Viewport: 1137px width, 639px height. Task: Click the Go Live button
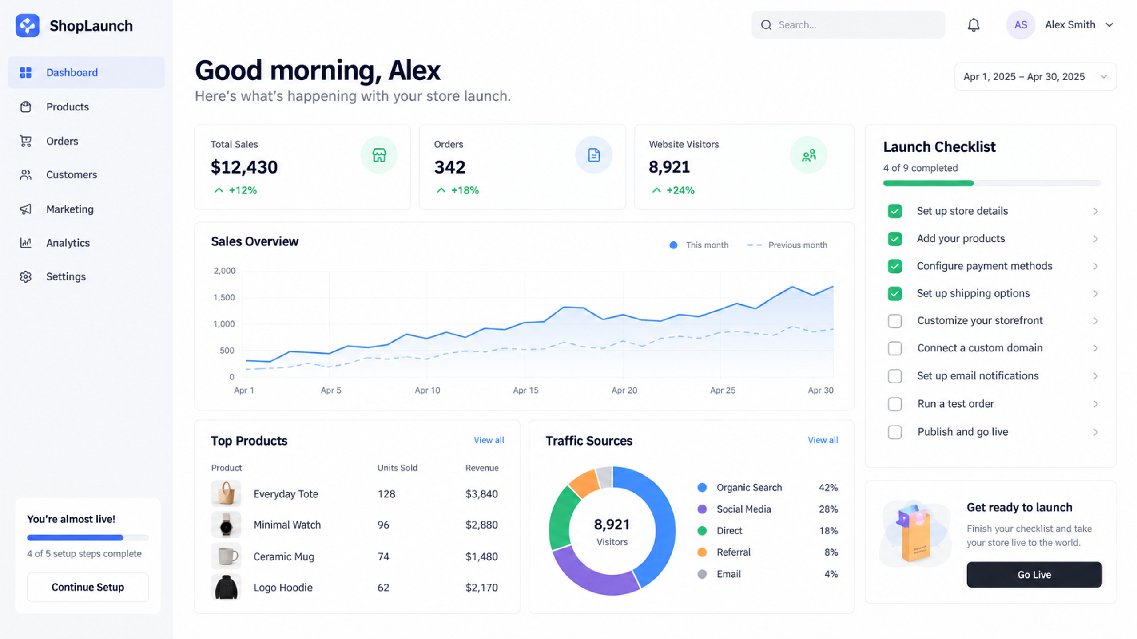[1034, 575]
